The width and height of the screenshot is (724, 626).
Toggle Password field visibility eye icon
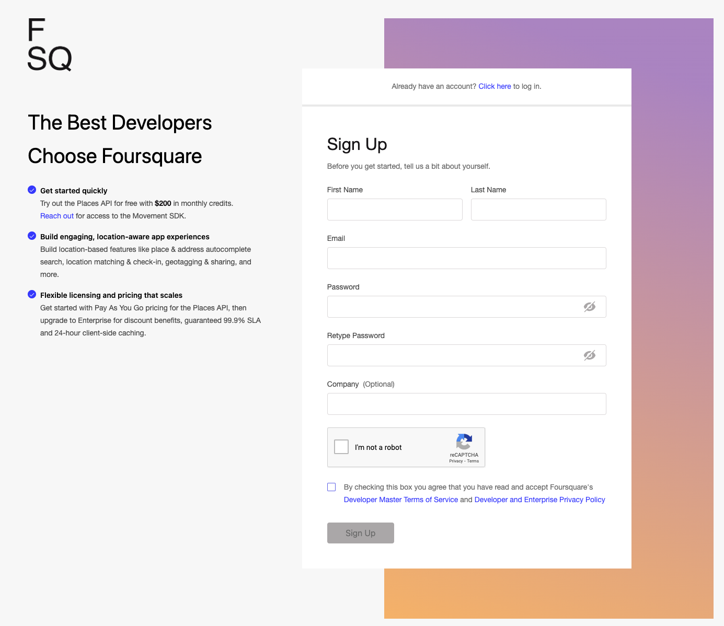[x=590, y=307]
